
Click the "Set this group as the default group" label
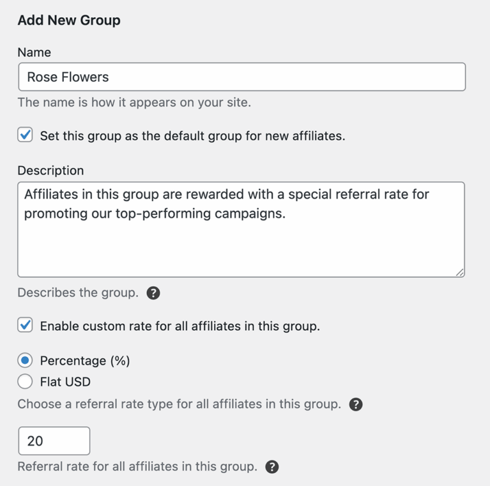tap(192, 136)
